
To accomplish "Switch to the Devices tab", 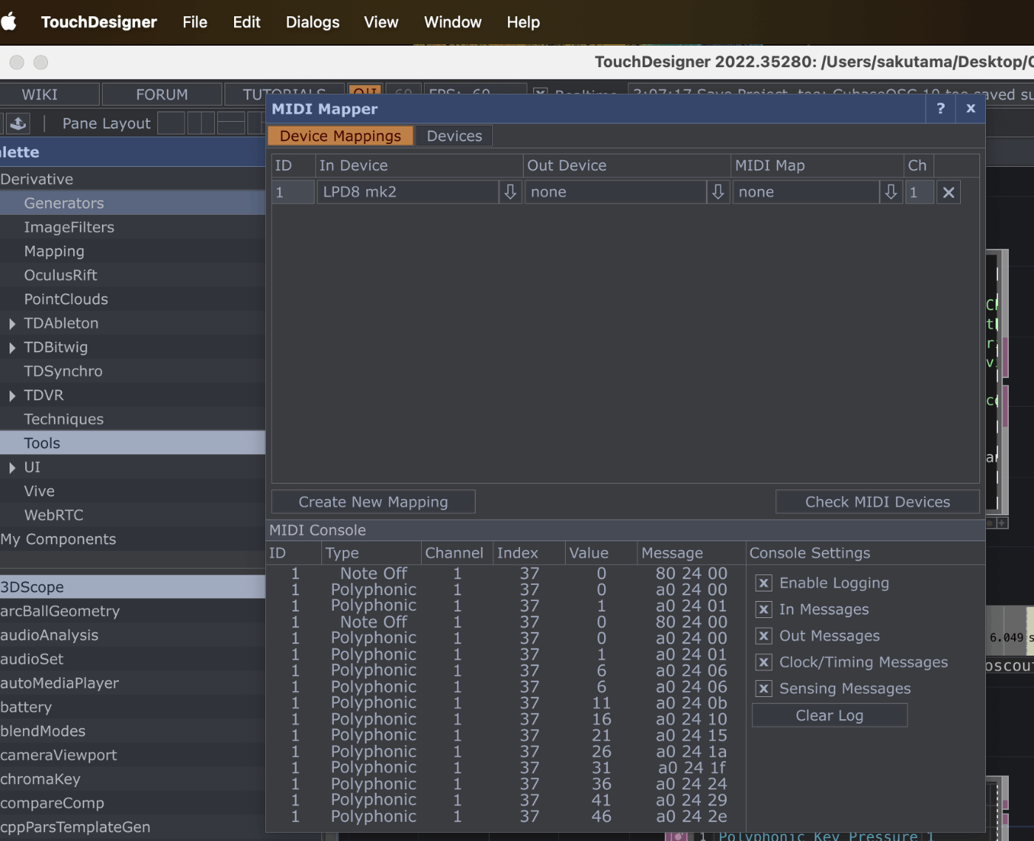I will (454, 136).
